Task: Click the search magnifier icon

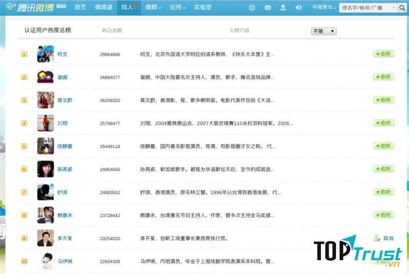Action: (402, 8)
